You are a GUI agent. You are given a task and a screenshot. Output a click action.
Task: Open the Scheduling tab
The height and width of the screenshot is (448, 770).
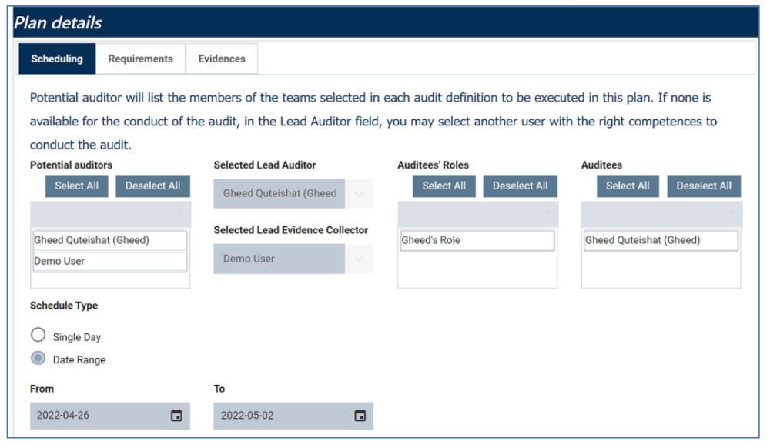(57, 59)
